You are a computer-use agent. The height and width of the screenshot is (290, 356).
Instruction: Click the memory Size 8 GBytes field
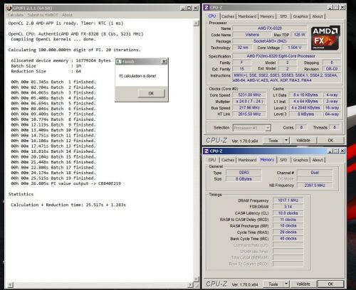[x=244, y=179]
